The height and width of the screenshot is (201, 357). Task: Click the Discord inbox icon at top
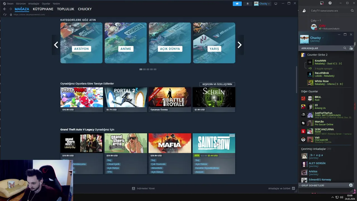coord(322,3)
